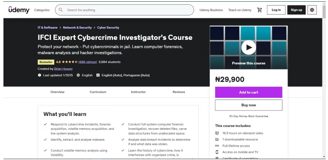
Task: Click '1 downloadable resource' text
Action: pyautogui.click(x=240, y=139)
